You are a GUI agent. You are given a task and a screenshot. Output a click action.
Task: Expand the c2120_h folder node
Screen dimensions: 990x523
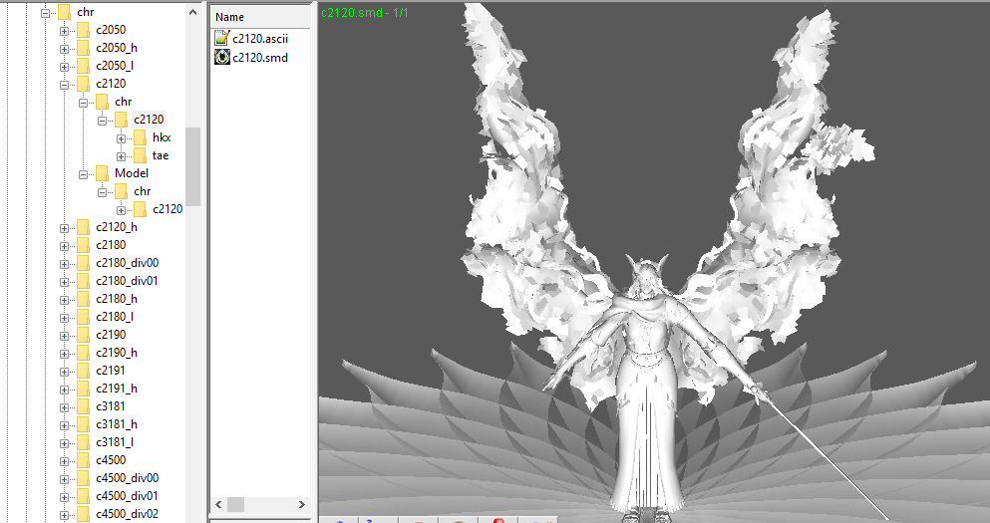tap(64, 228)
